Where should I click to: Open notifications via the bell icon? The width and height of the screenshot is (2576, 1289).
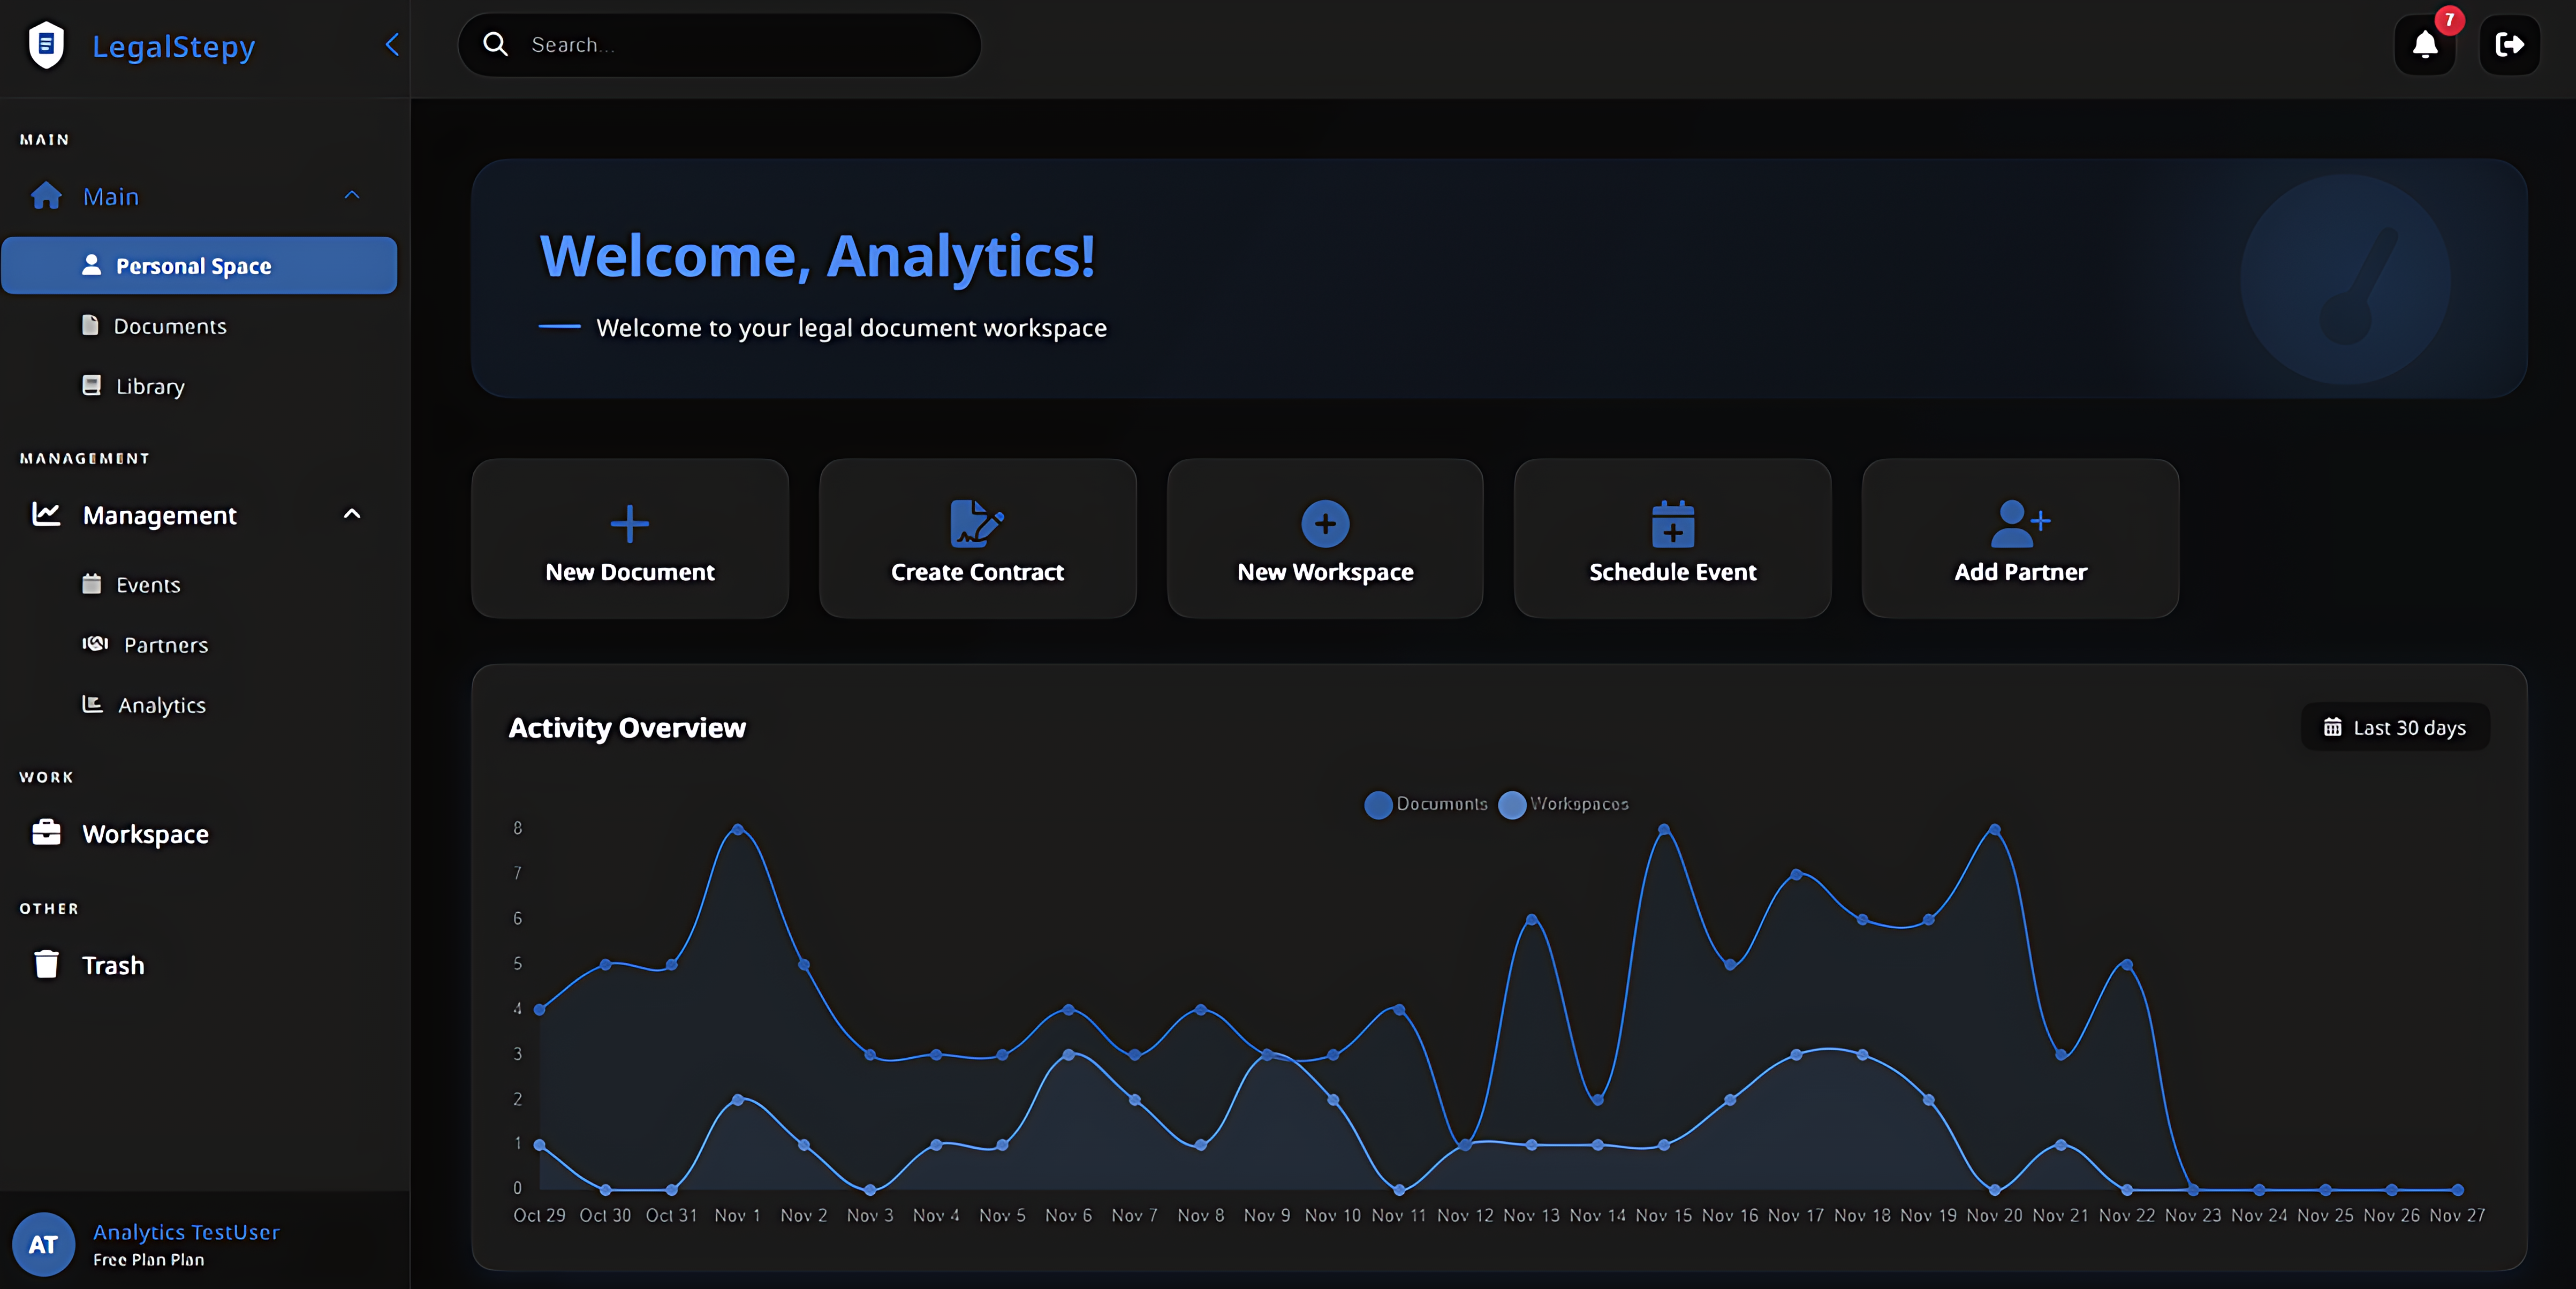tap(2424, 45)
